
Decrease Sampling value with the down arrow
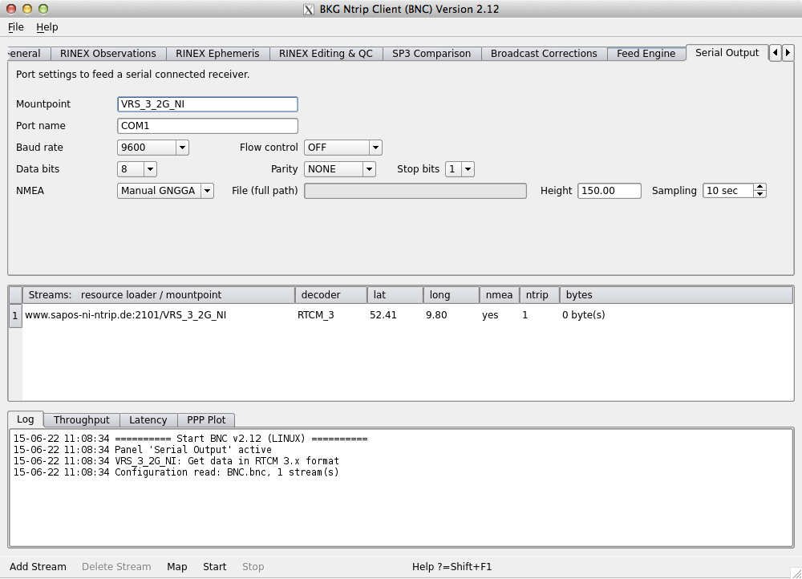760,194
